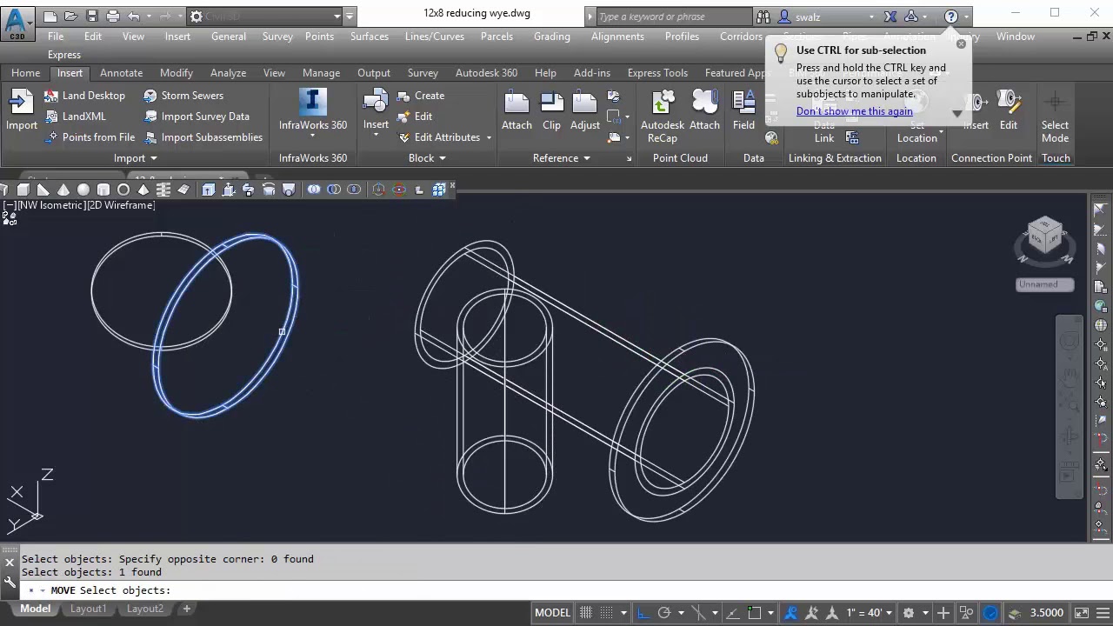Click Import Survey Data button
Screen dimensions: 1113x626
(x=197, y=117)
